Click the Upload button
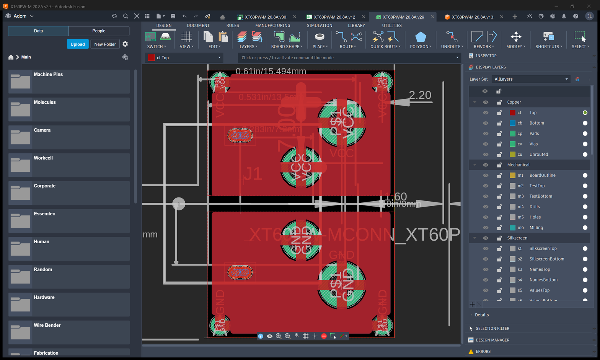Image resolution: width=600 pixels, height=360 pixels. (78, 44)
